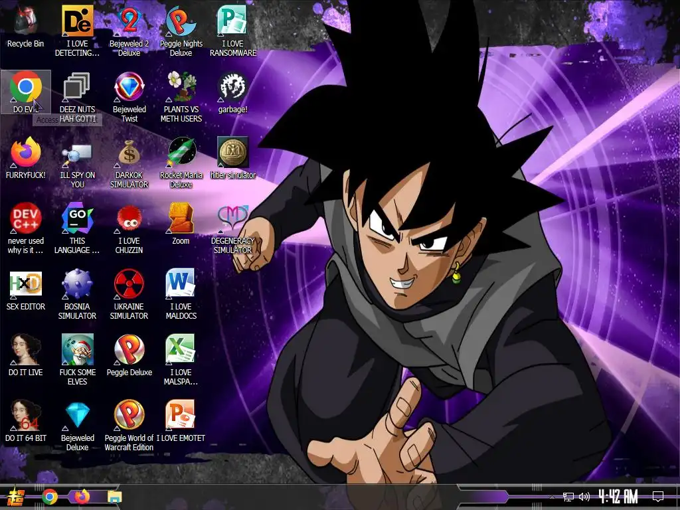Select the PowerPoint 'I LOVE EMOTET' shortcut
Screen dimensions: 680x510
(181, 422)
